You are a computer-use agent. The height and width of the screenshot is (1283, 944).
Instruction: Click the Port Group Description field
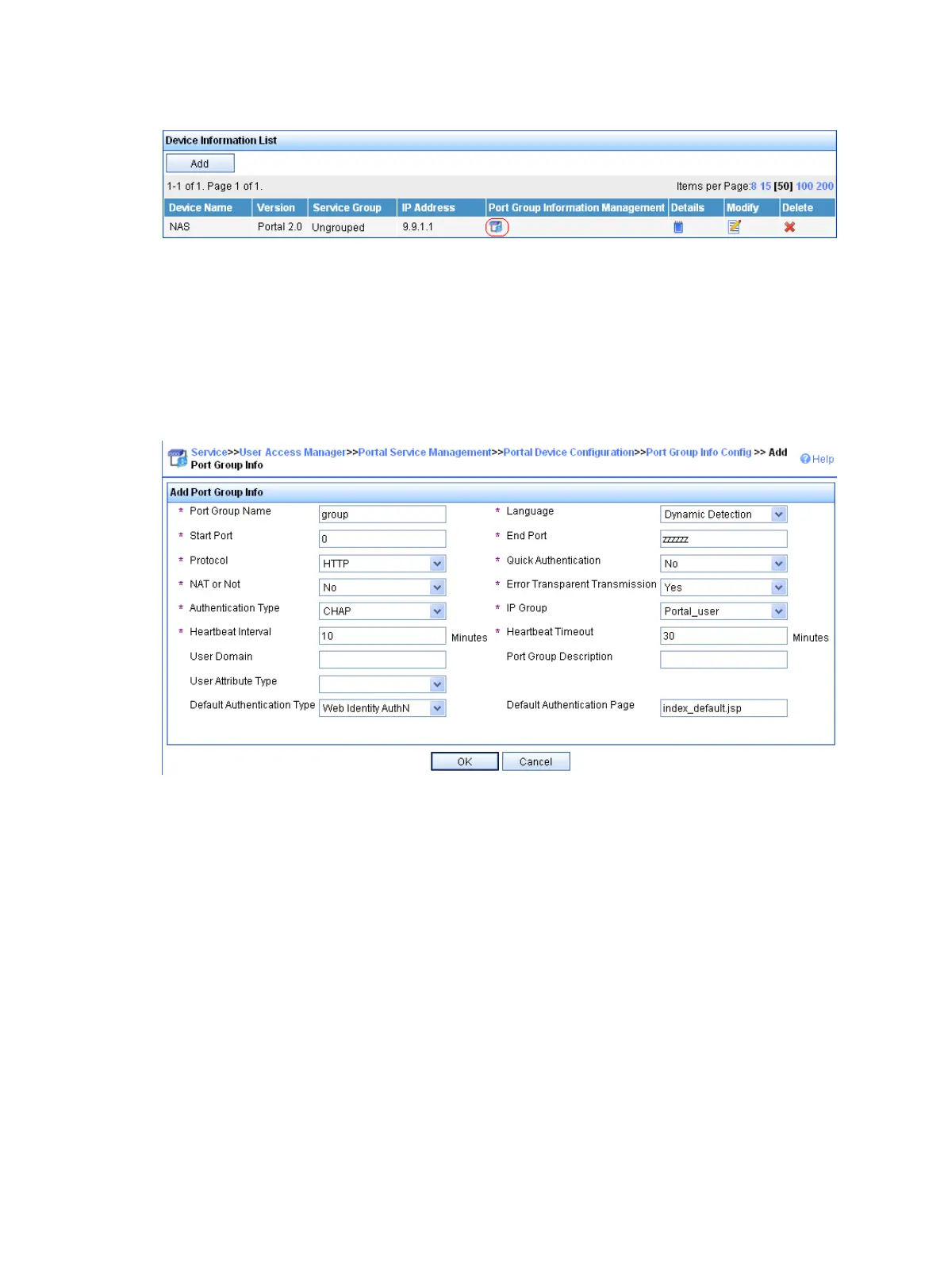coord(723,660)
